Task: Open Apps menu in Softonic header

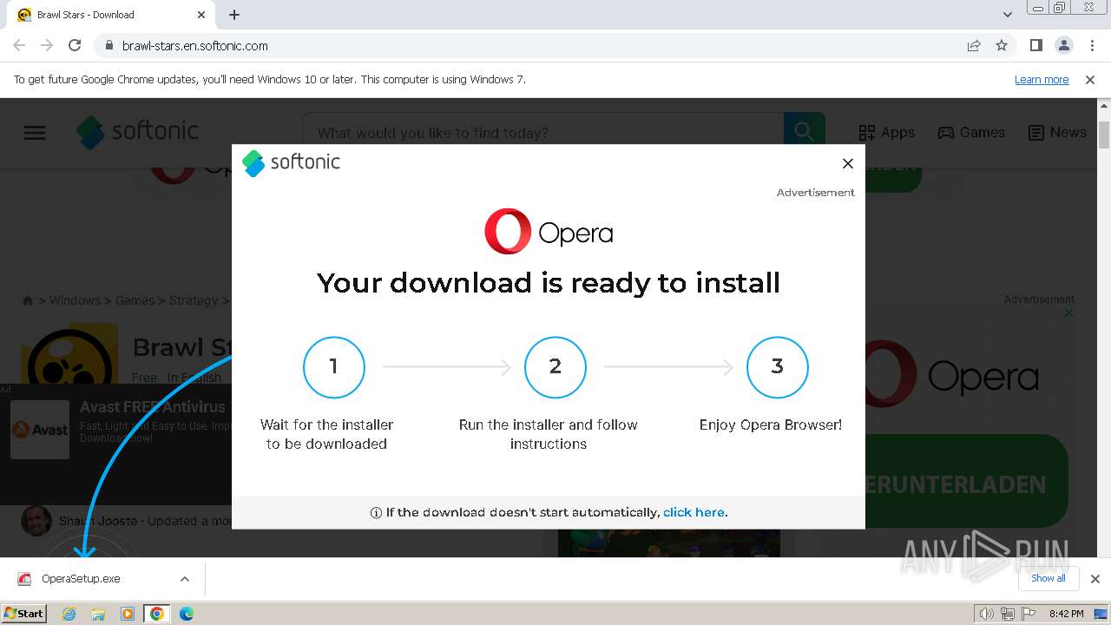Action: pos(886,133)
